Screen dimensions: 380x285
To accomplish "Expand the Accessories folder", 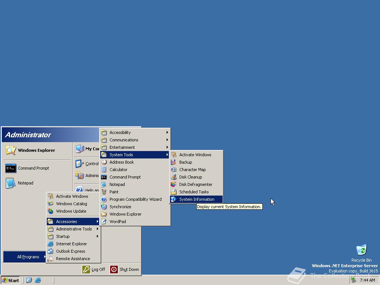I will (x=73, y=222).
